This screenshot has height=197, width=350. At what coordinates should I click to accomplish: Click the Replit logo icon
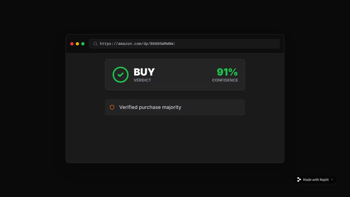pyautogui.click(x=299, y=180)
